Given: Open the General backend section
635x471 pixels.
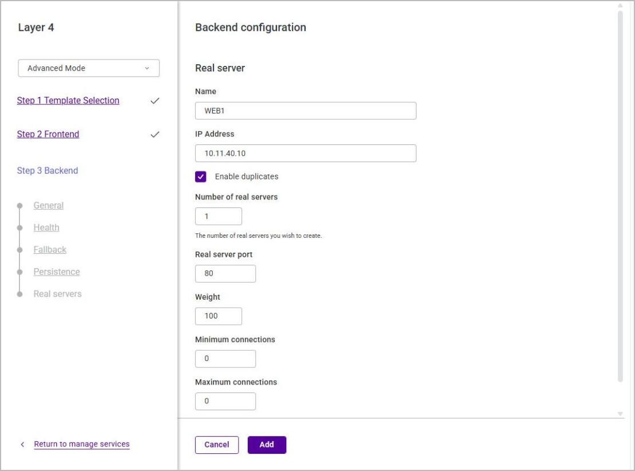Looking at the screenshot, I should (49, 206).
